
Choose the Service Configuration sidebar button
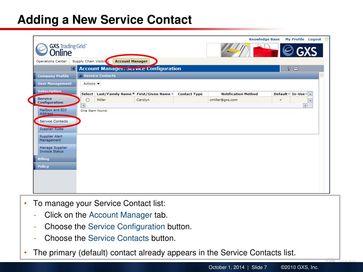point(55,100)
